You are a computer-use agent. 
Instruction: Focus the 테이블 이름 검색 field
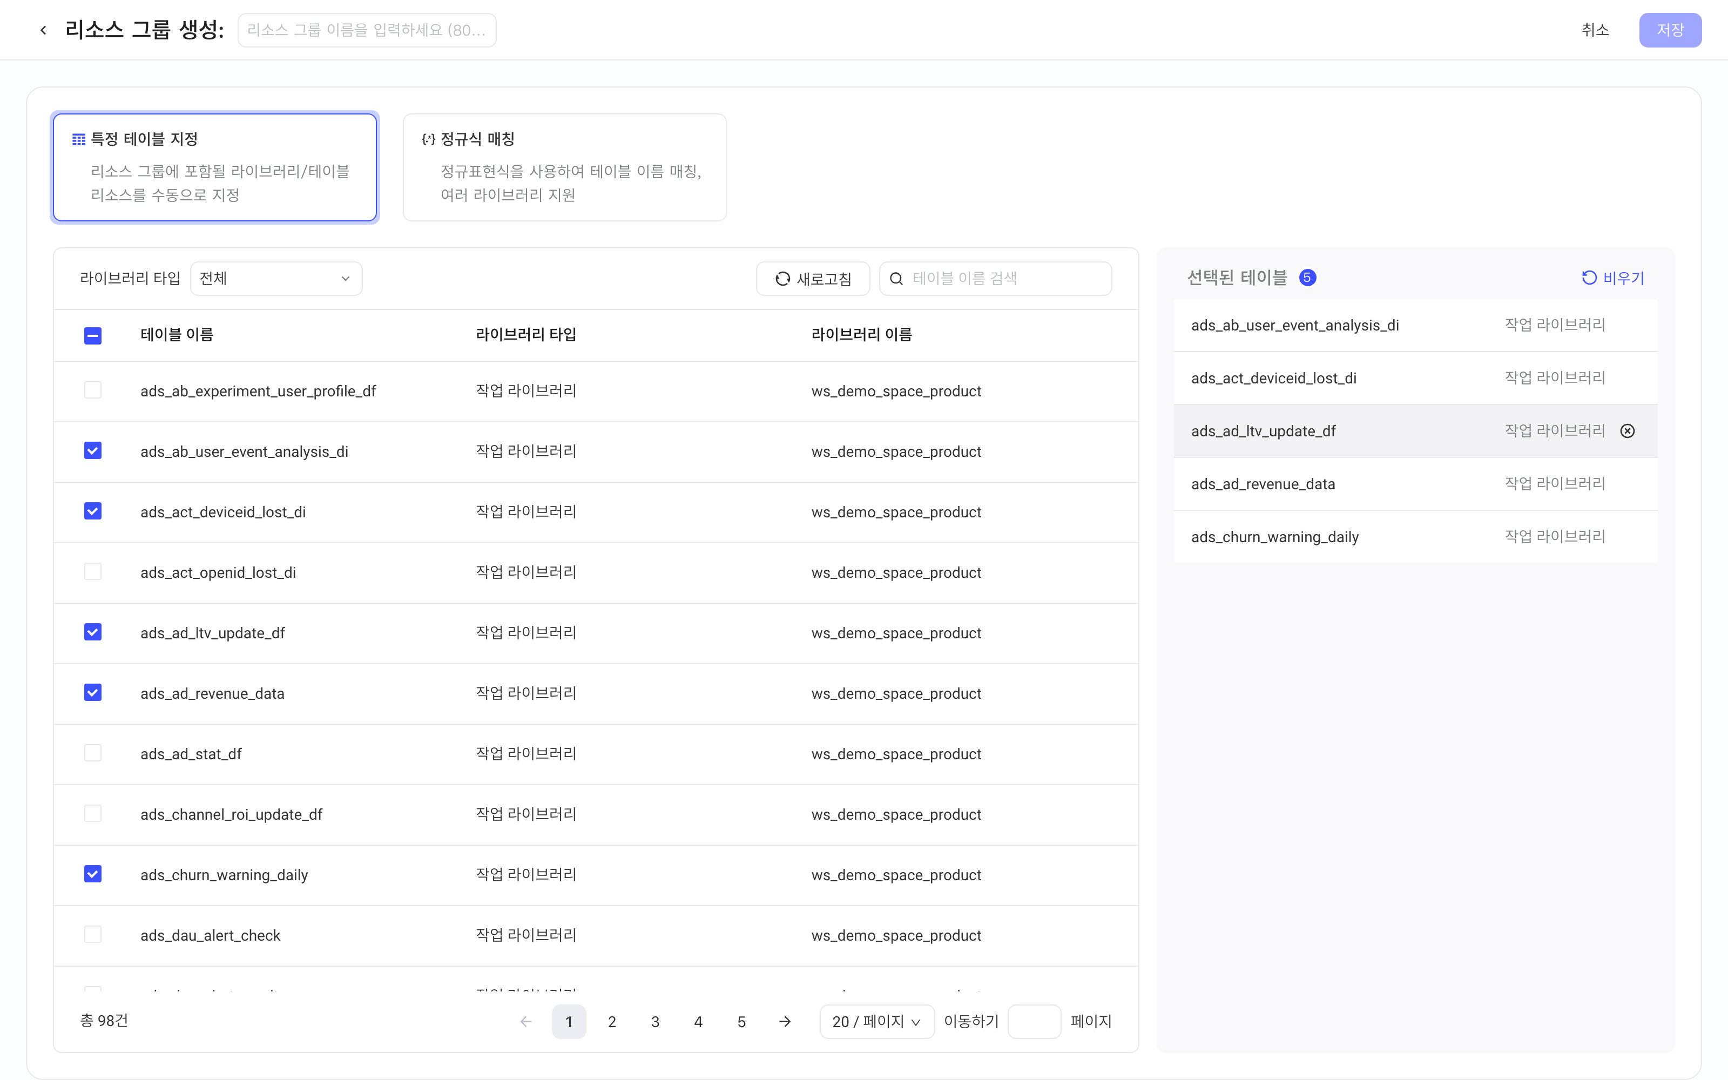pyautogui.click(x=995, y=279)
